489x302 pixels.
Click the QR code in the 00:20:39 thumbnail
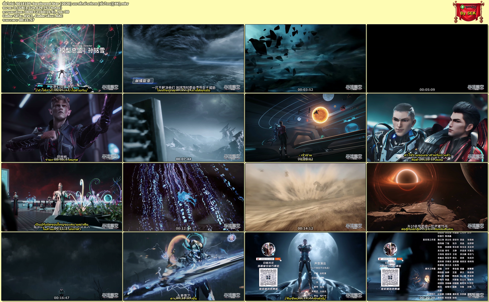[x=390, y=277]
